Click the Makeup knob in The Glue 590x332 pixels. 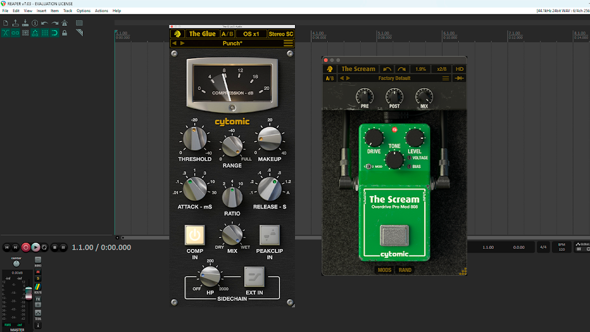coord(270,138)
